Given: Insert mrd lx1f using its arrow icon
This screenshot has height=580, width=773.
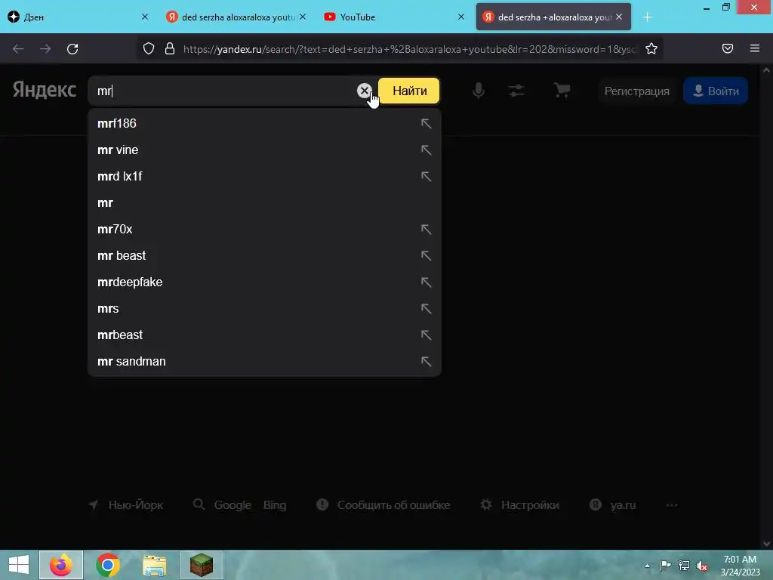Looking at the screenshot, I should tap(426, 176).
